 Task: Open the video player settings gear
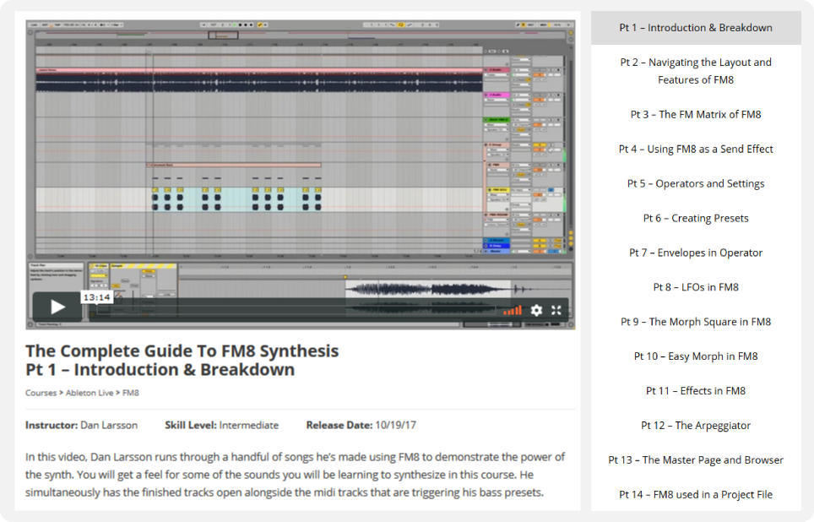tap(536, 310)
